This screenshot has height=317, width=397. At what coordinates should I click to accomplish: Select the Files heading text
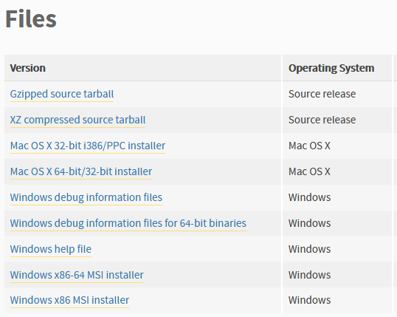(x=31, y=18)
